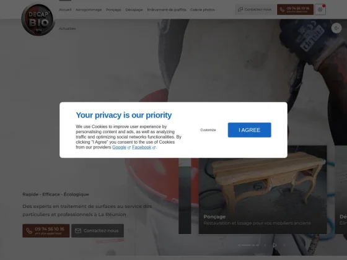Play the carousel slideshow
The image size is (347, 260).
tap(275, 245)
